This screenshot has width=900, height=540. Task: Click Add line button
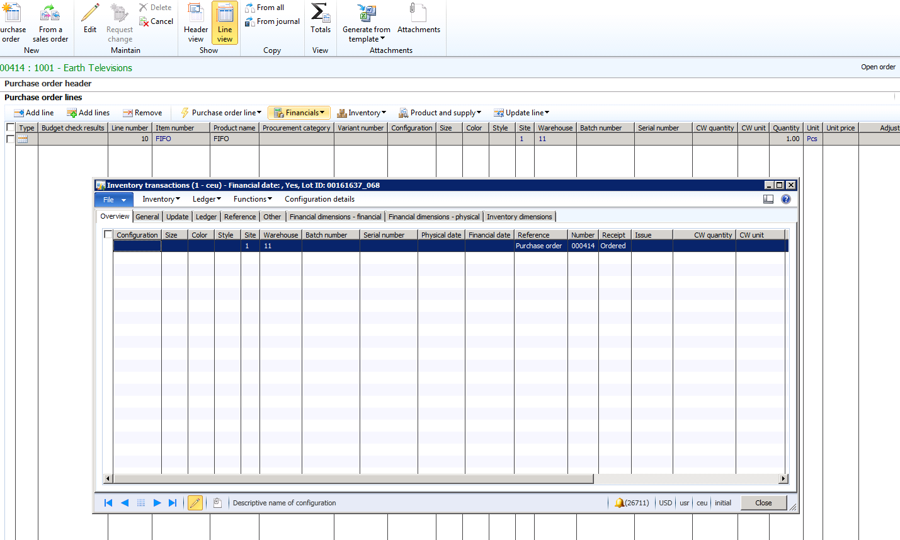(x=34, y=113)
